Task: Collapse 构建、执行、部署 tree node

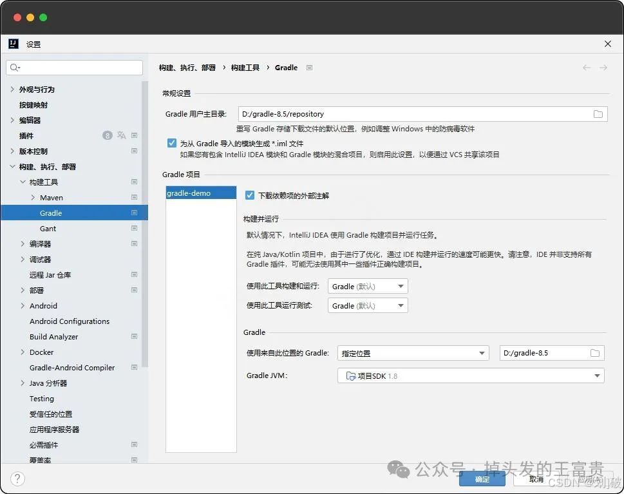Action: (12, 166)
